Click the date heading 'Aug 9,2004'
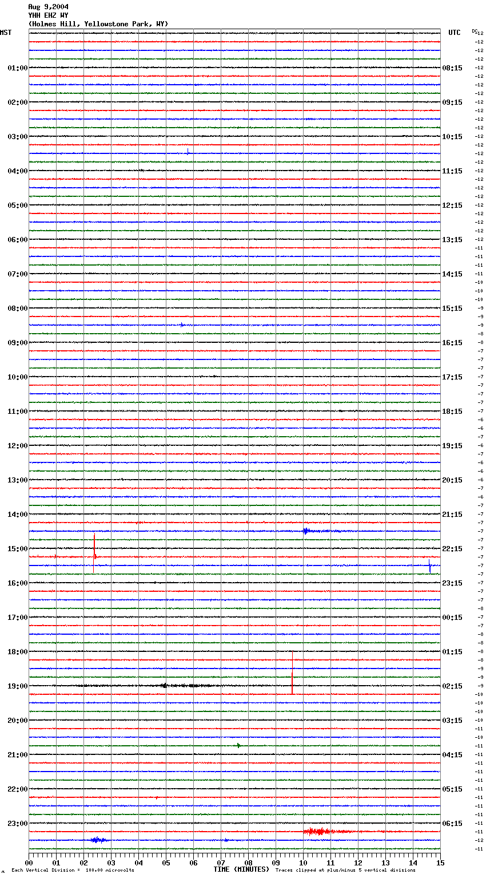Image resolution: width=486 pixels, height=878 pixels. tap(48, 7)
